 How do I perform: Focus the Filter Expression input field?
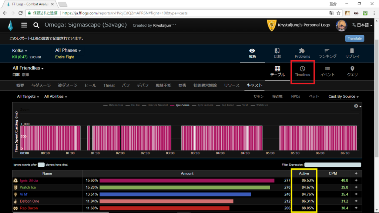(333, 165)
